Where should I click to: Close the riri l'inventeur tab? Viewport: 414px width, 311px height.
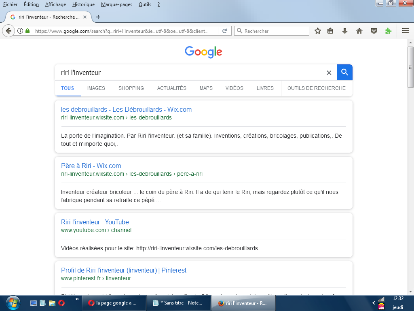85,17
